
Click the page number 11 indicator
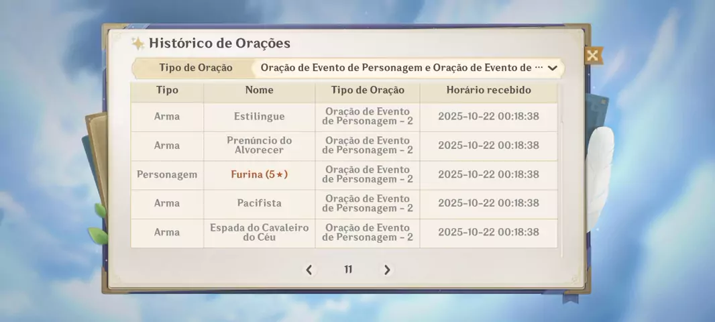[x=348, y=270]
